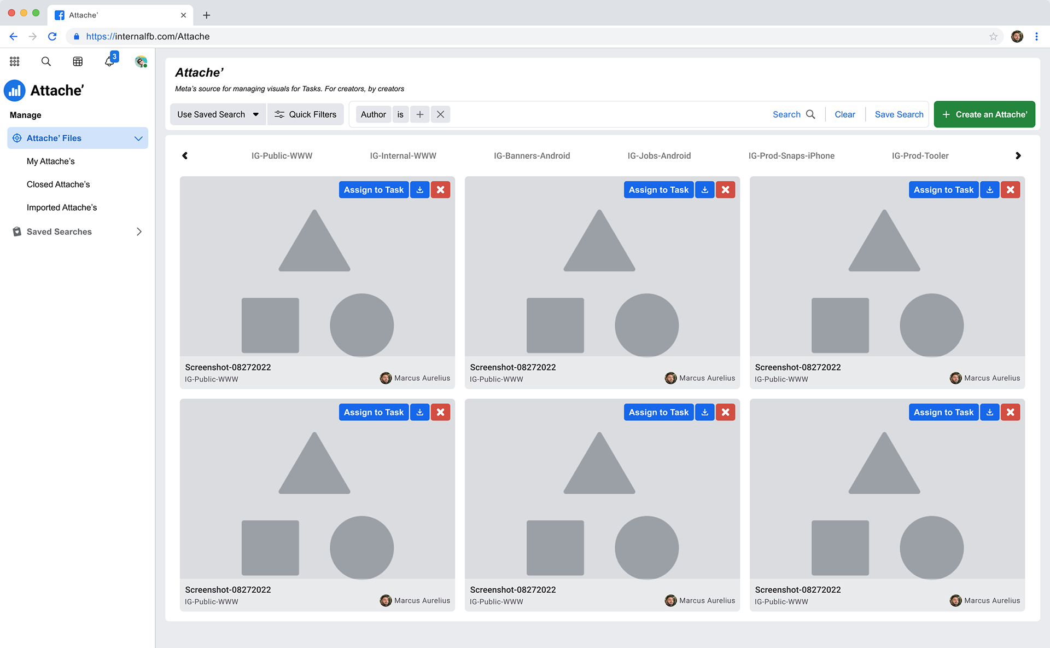Add filter condition with plus icon
Image resolution: width=1050 pixels, height=648 pixels.
click(x=419, y=114)
